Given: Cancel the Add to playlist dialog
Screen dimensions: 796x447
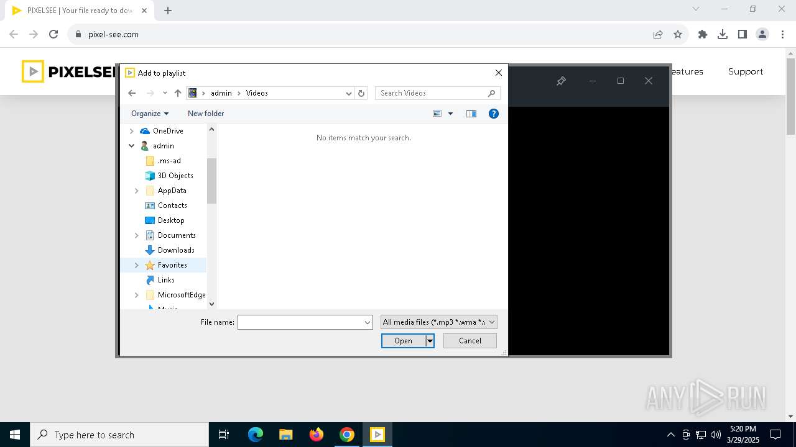Looking at the screenshot, I should (470, 341).
